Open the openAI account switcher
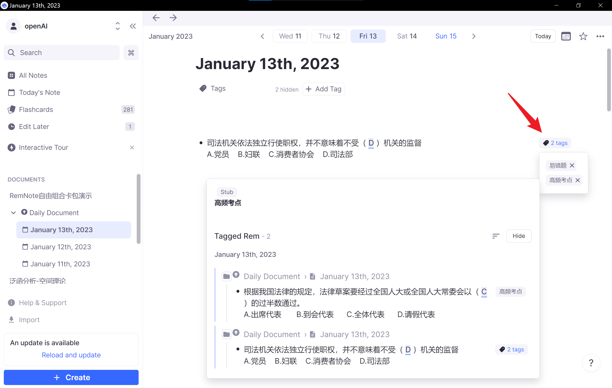Viewport: 612px width, 388px height. 117,26
